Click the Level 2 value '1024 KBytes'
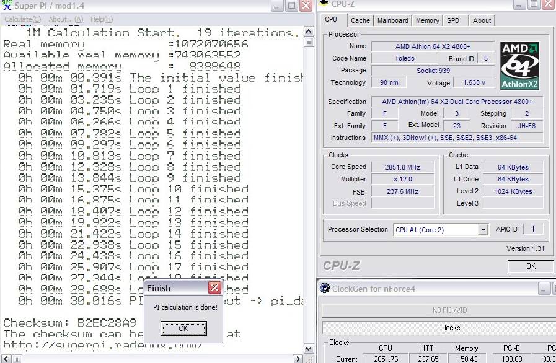The height and width of the screenshot is (363, 556). [513, 191]
